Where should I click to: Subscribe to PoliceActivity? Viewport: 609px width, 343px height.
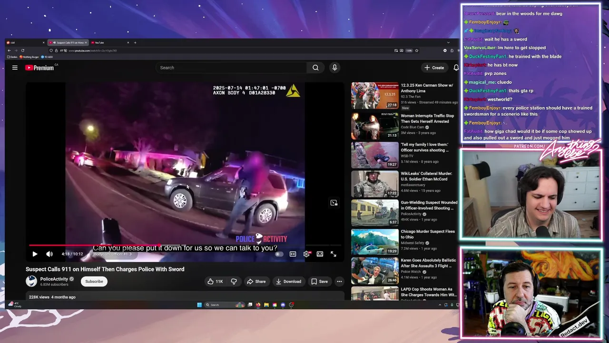click(94, 281)
